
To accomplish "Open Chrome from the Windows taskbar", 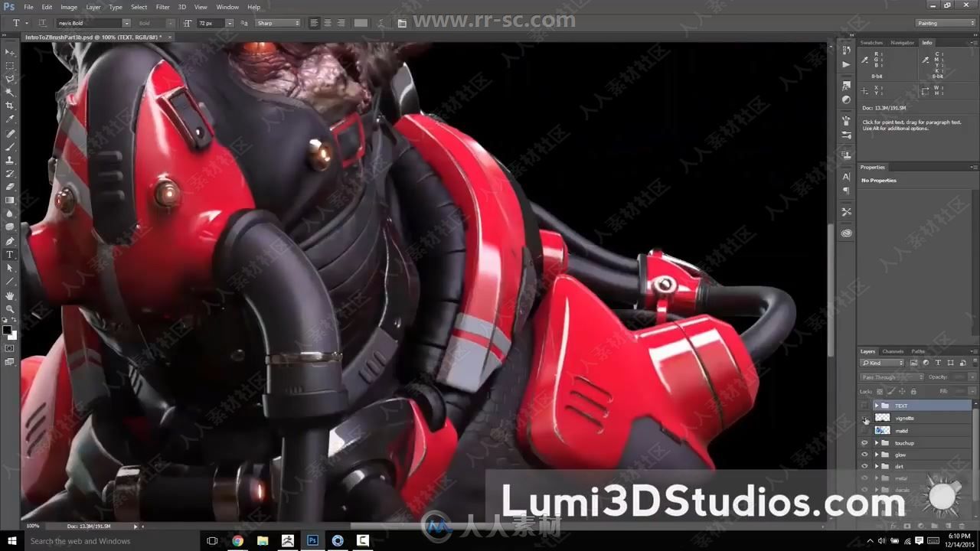I will (237, 540).
